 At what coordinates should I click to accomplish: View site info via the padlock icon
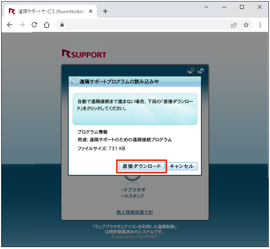(x=62, y=25)
